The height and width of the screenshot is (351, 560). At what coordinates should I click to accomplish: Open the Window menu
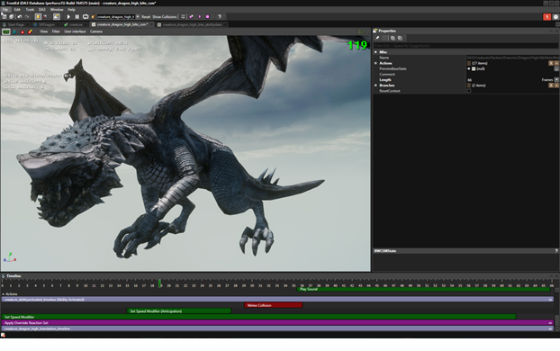(57, 10)
